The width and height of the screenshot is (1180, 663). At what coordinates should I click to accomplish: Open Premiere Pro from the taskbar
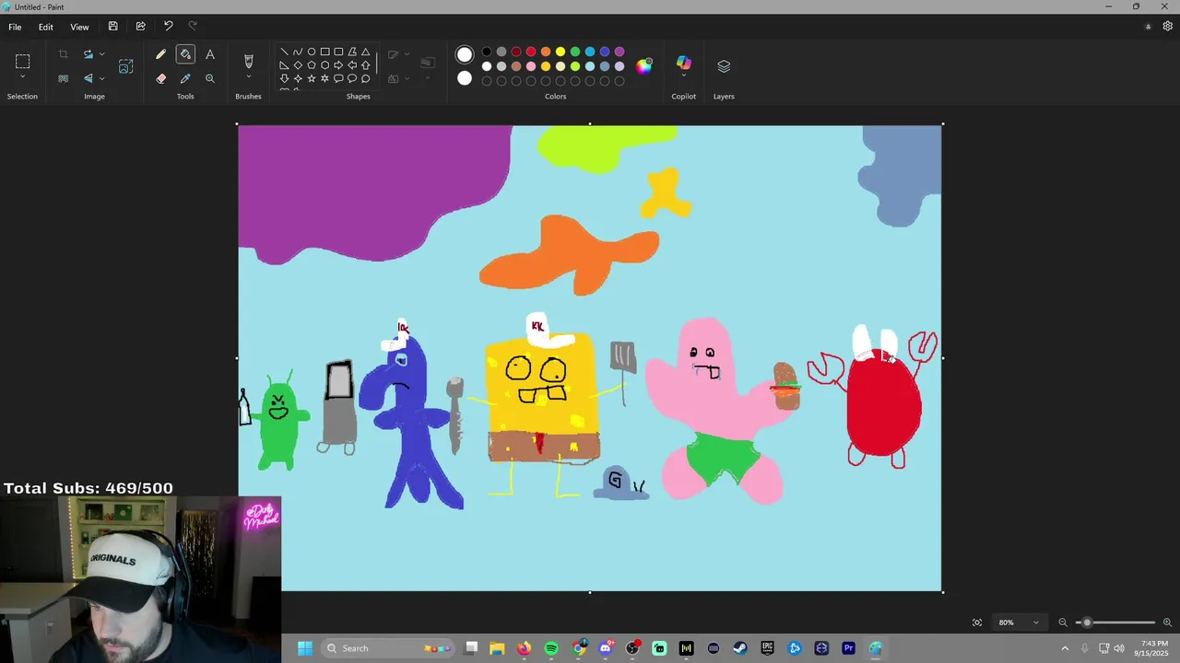pyautogui.click(x=848, y=648)
